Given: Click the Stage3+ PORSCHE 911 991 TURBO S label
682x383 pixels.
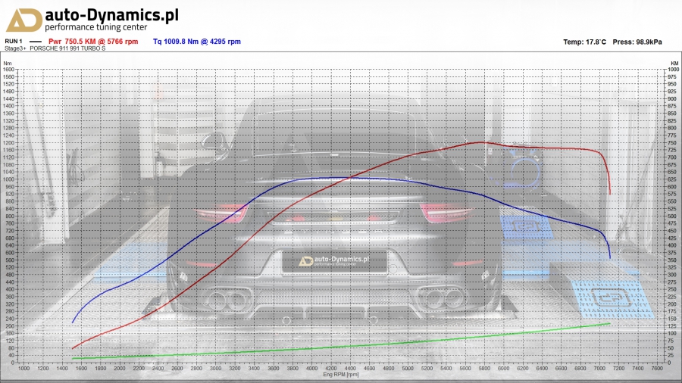Looking at the screenshot, I should [56, 48].
